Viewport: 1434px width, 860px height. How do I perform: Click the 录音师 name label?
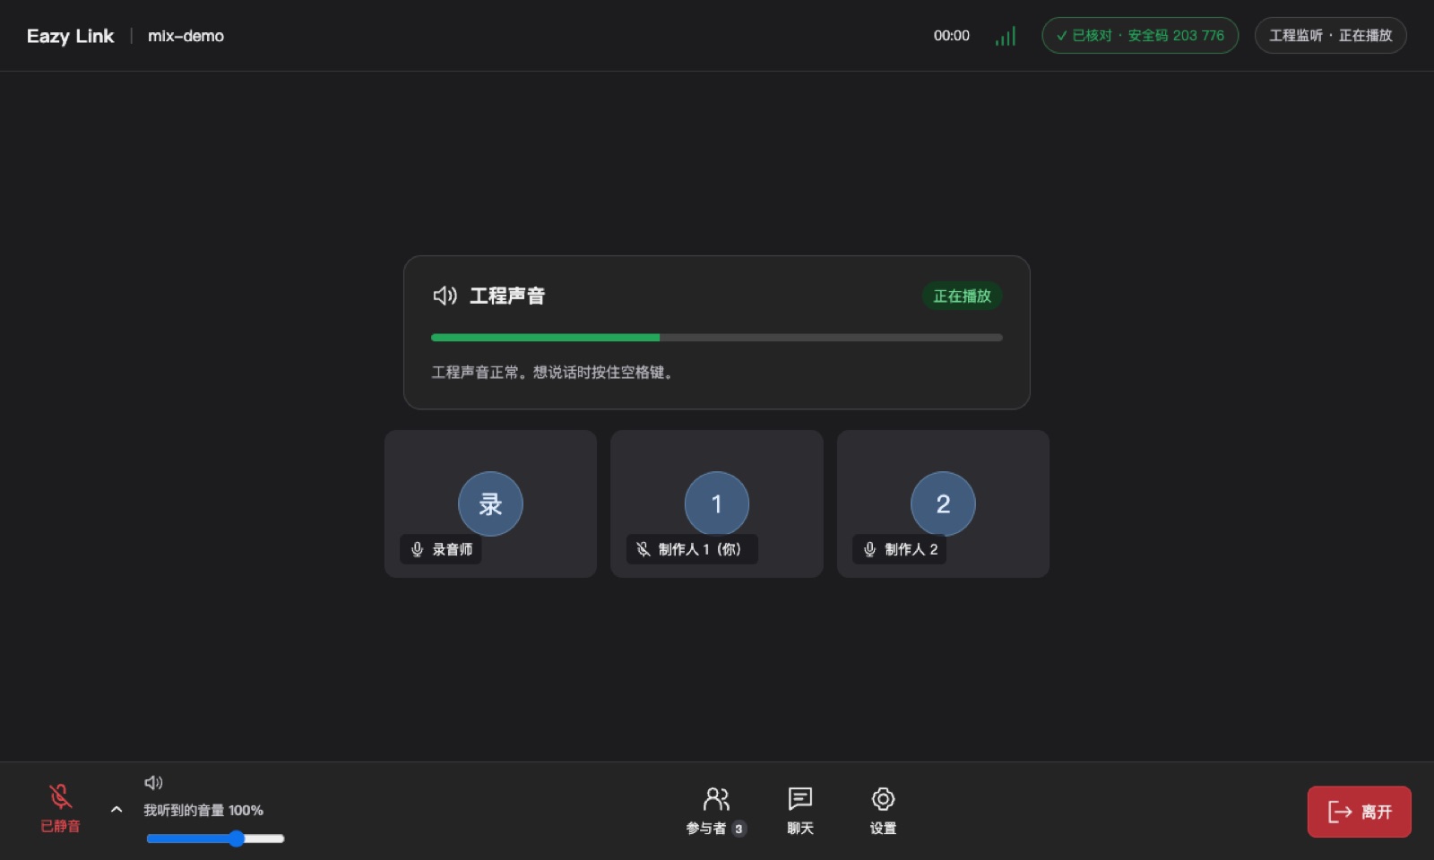point(453,549)
